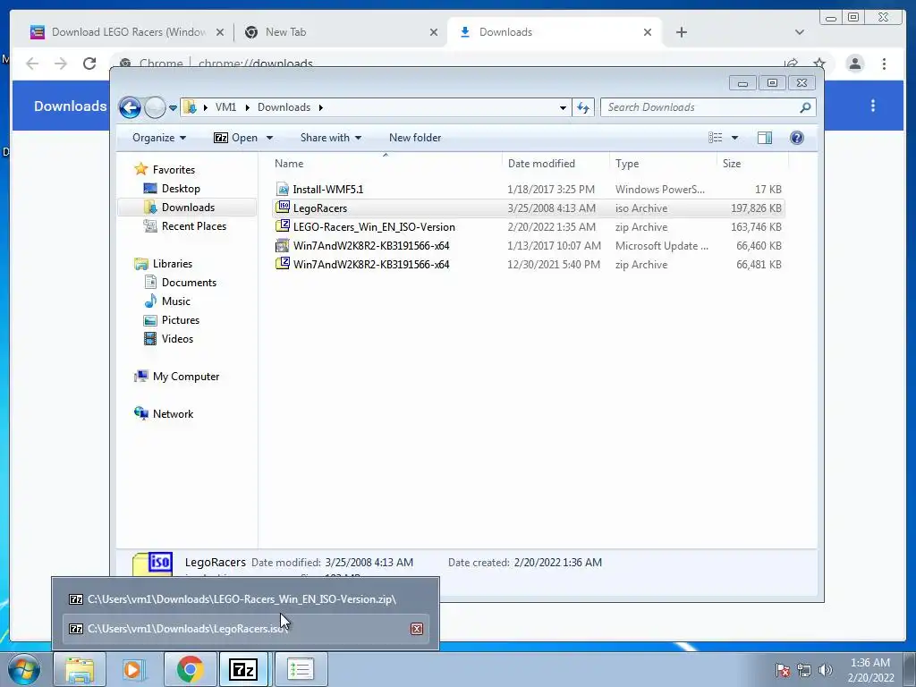Sort by the Name column header
Image resolution: width=916 pixels, height=687 pixels.
coord(386,164)
